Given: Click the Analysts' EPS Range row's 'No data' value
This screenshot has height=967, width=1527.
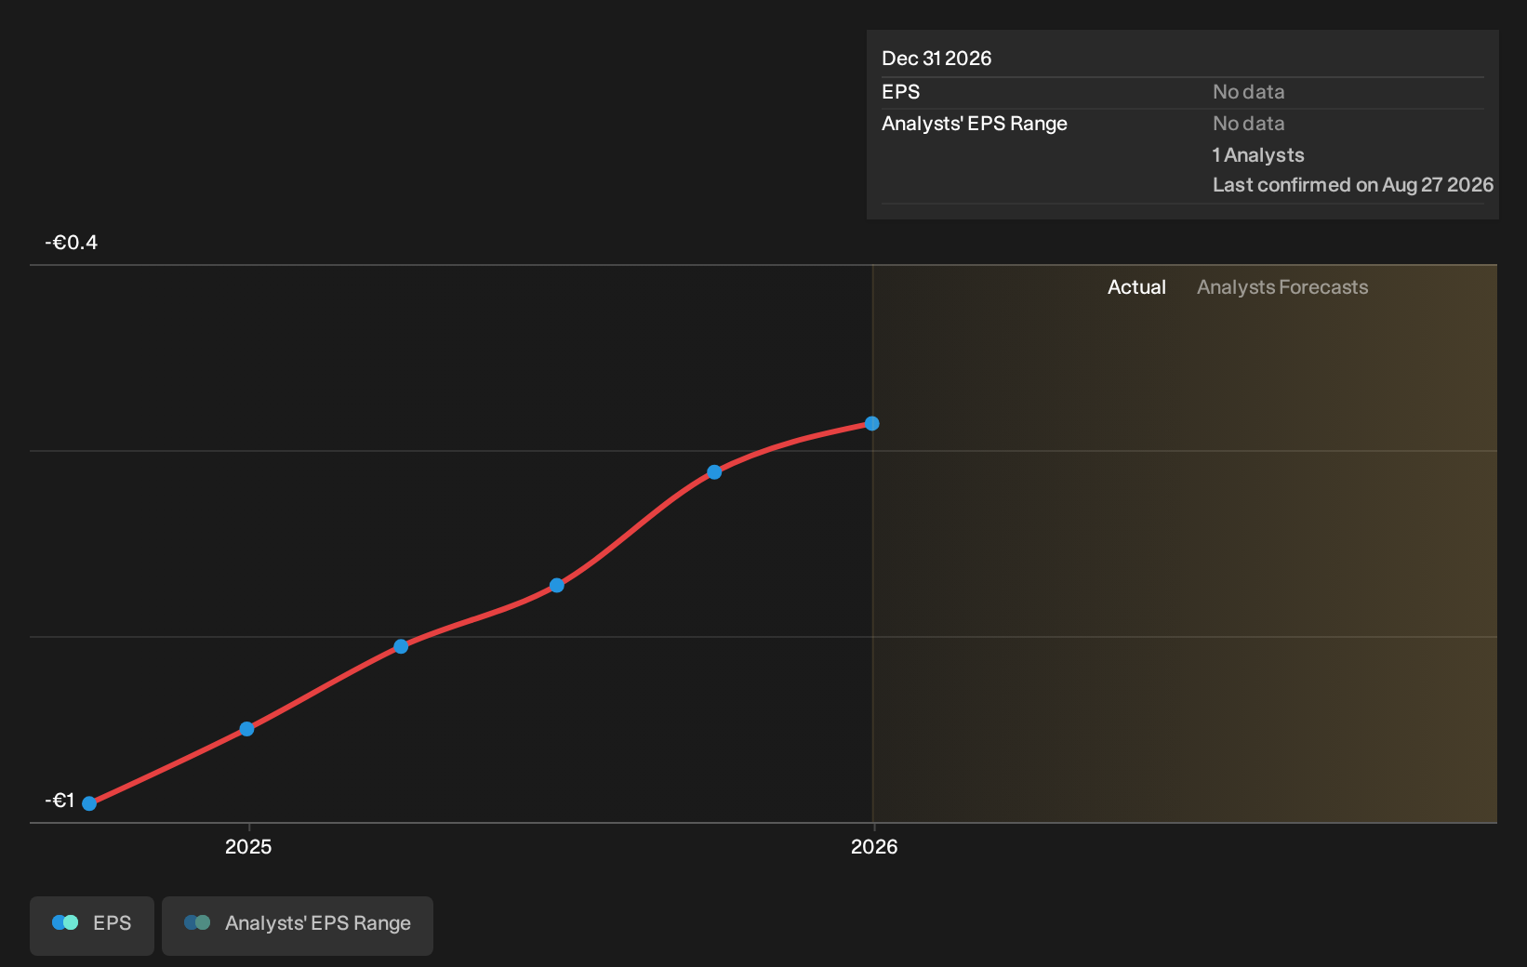Looking at the screenshot, I should coord(1249,124).
